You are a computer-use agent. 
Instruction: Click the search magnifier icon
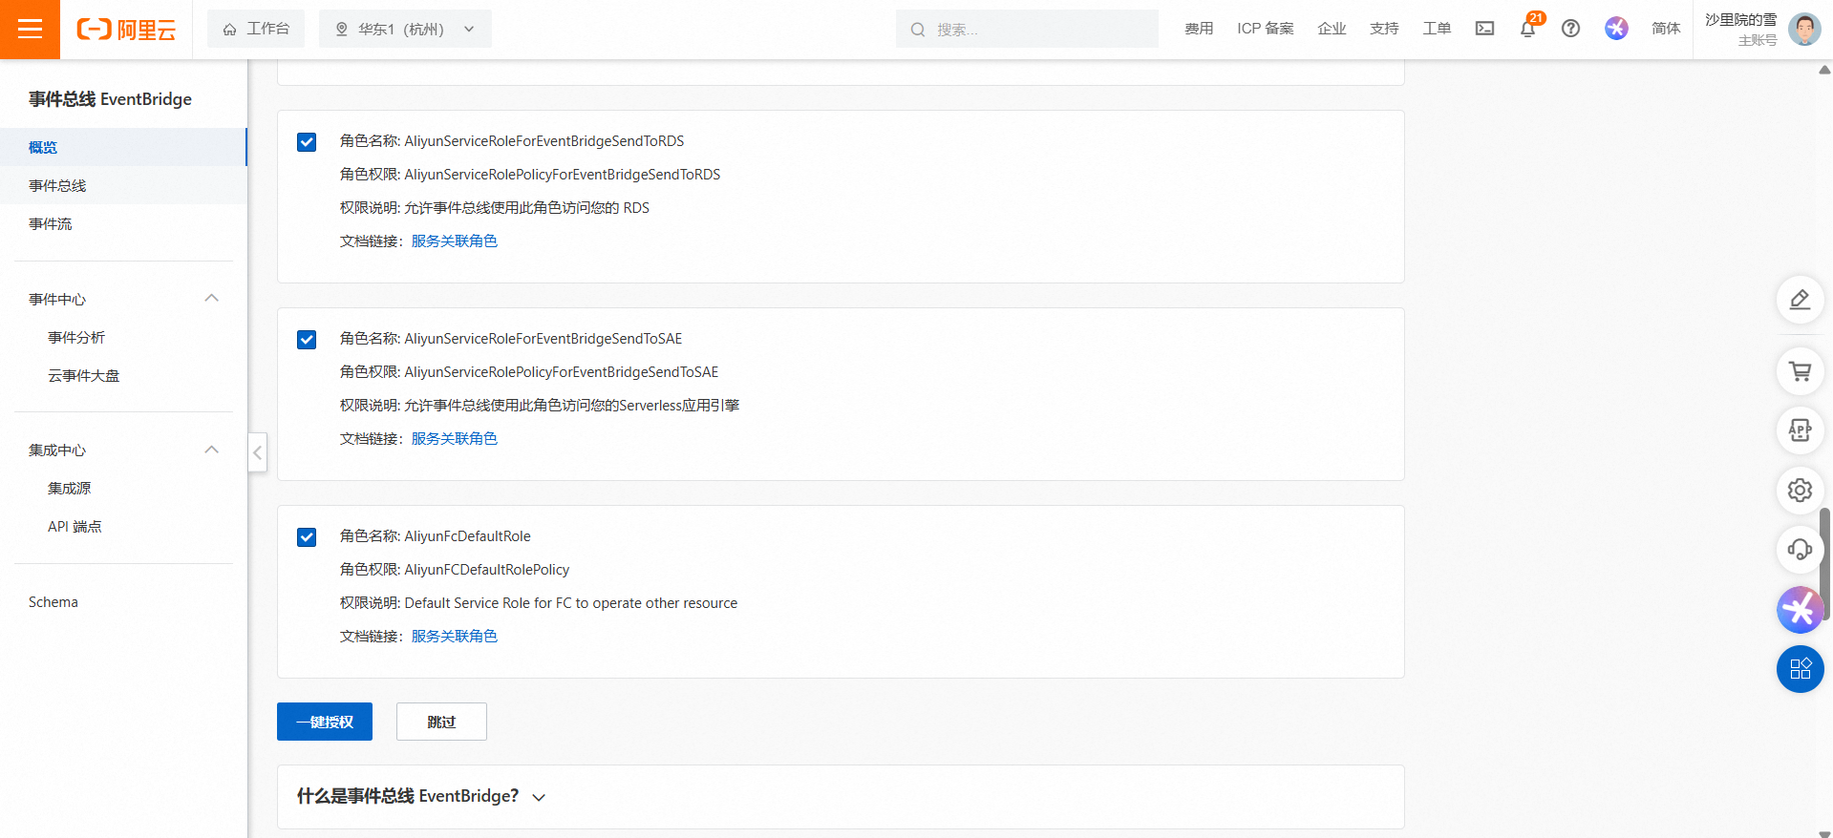[917, 30]
